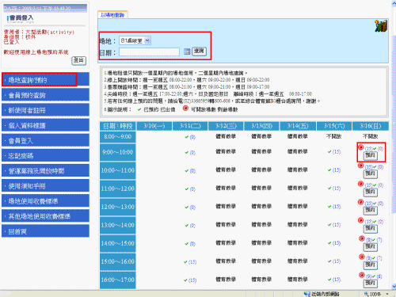Click 體育教學 in 3/12 8:00~9:00 cell
The height and width of the screenshot is (297, 396).
point(226,136)
